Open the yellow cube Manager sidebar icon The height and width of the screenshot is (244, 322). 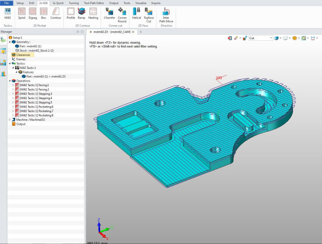click(3, 51)
